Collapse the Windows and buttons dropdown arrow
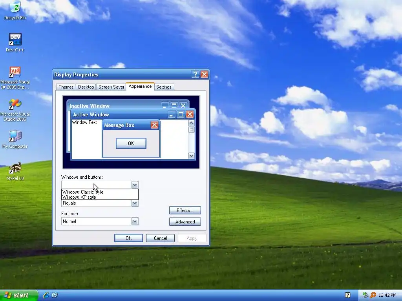The height and width of the screenshot is (301, 402). 135,185
